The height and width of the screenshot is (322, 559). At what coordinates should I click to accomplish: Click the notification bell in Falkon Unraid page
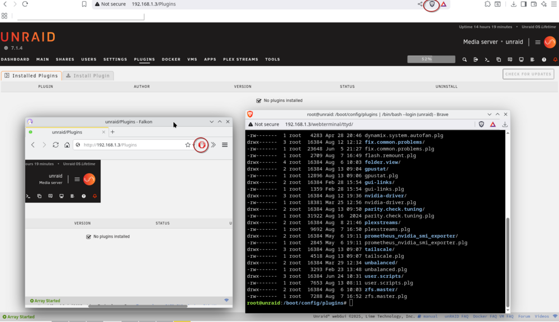[x=95, y=196]
